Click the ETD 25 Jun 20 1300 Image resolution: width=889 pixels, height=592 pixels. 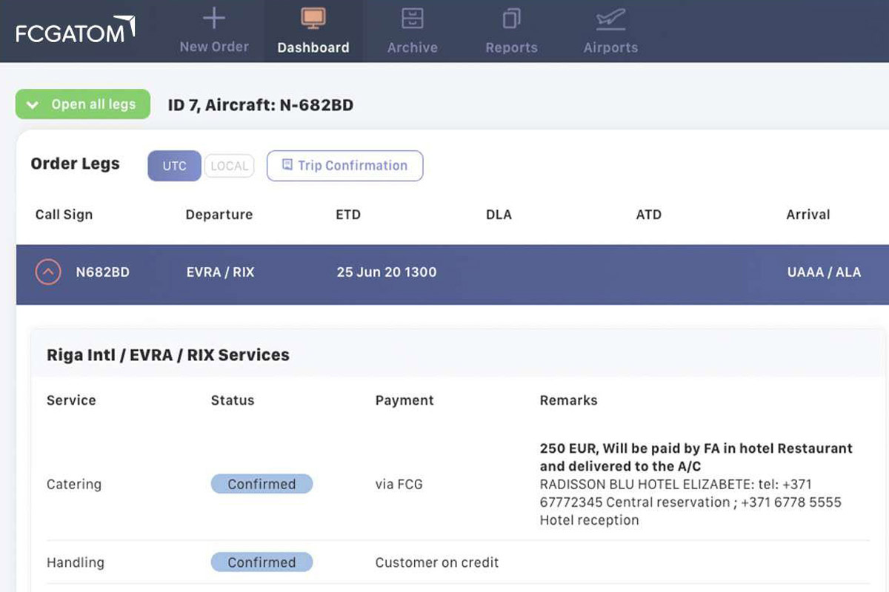click(x=386, y=272)
